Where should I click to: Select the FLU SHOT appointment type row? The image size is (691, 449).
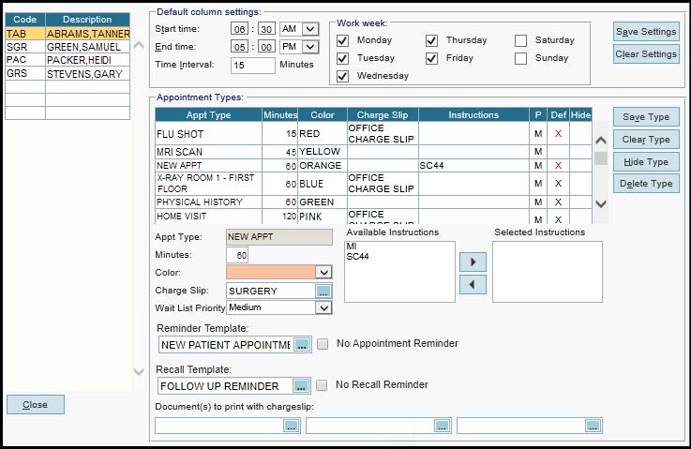coord(208,134)
